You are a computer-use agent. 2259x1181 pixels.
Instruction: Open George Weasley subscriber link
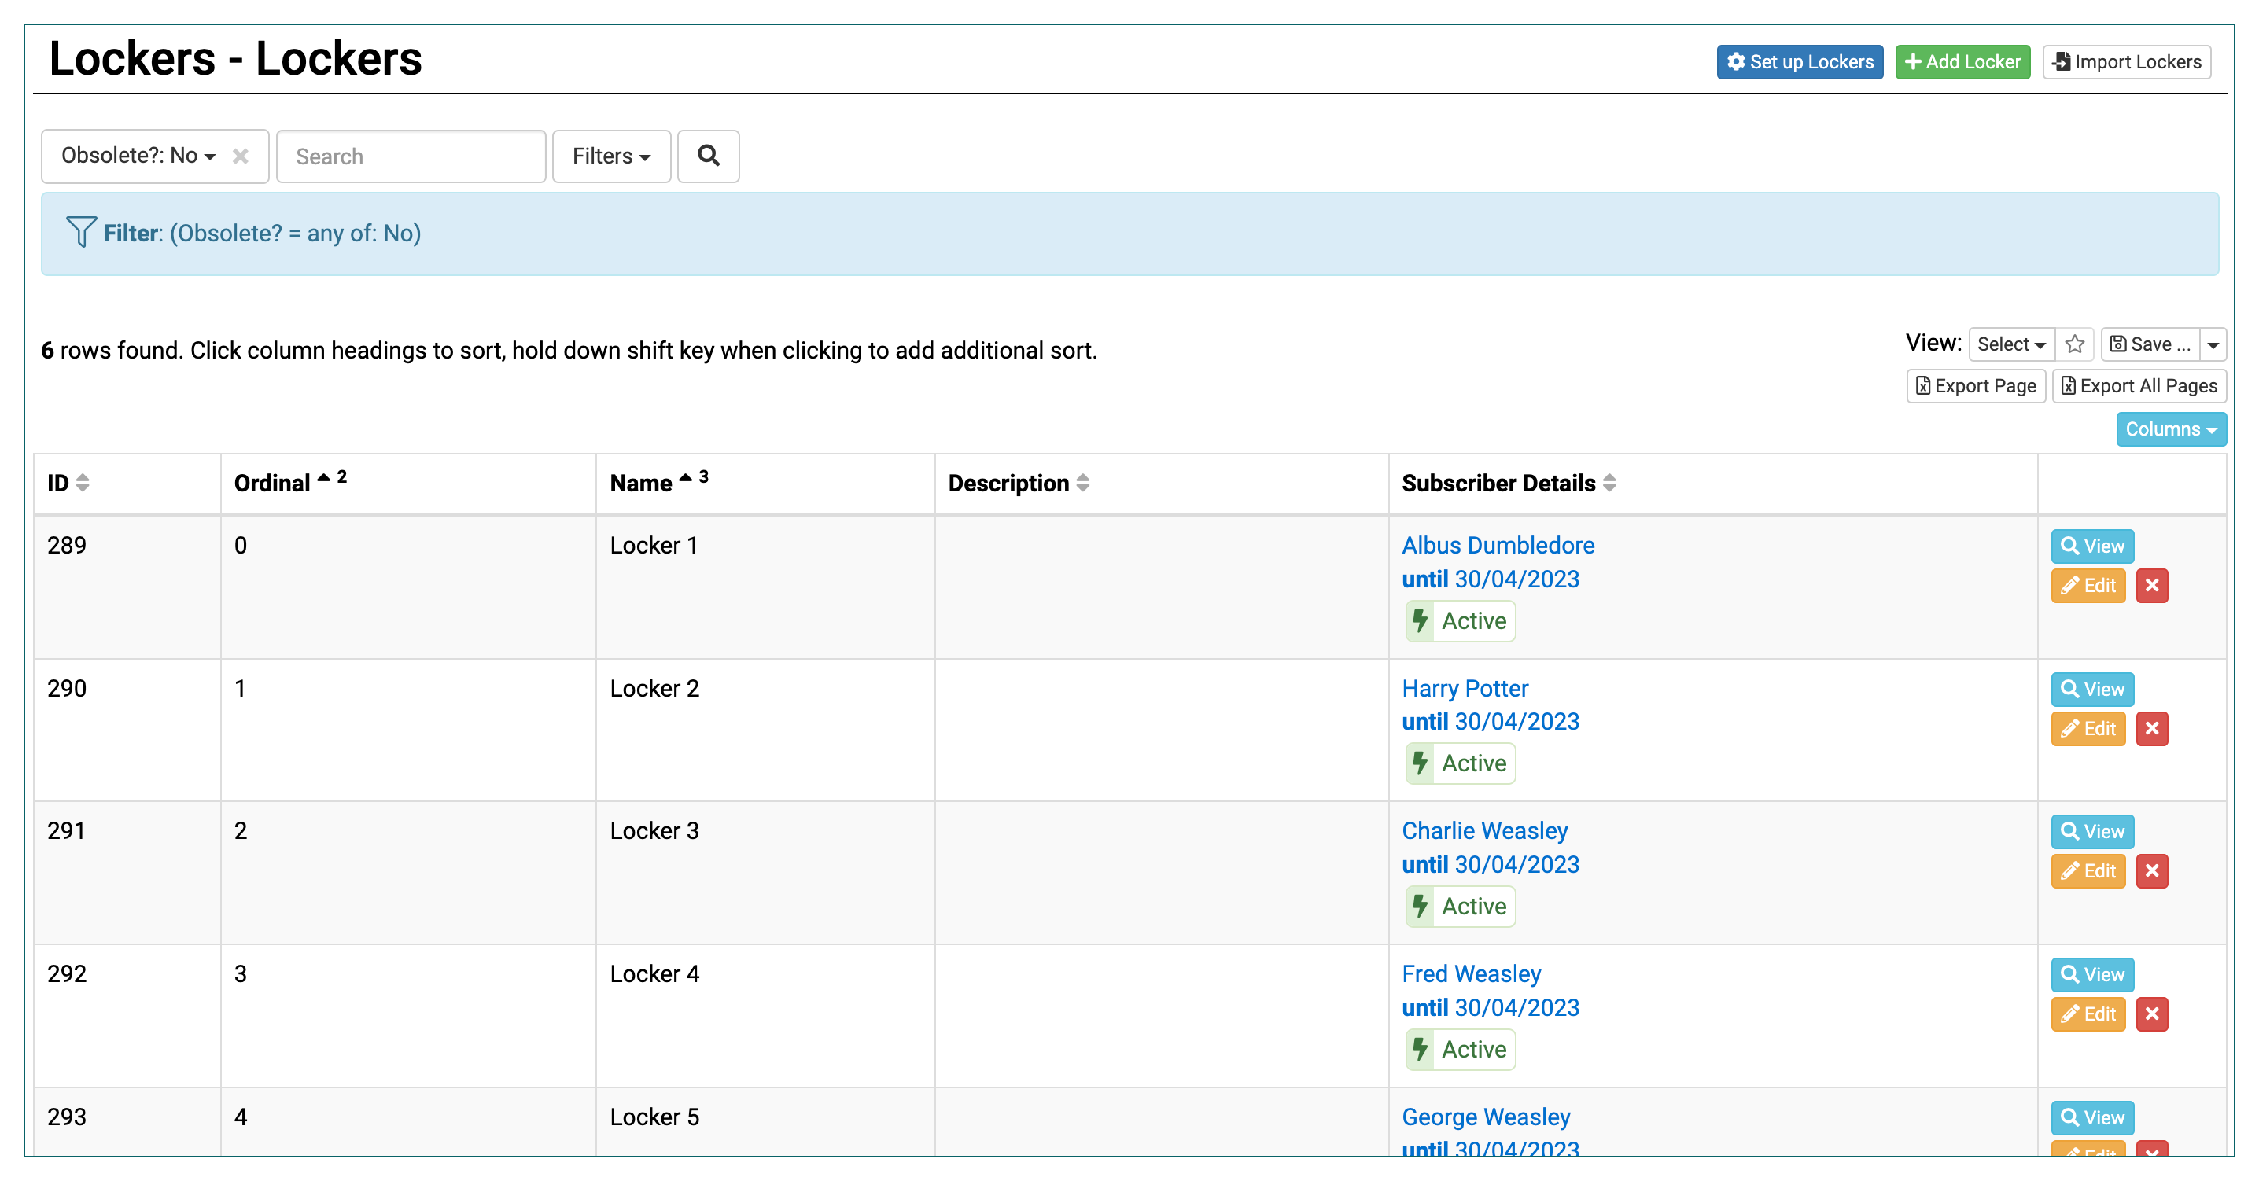pos(1486,1117)
